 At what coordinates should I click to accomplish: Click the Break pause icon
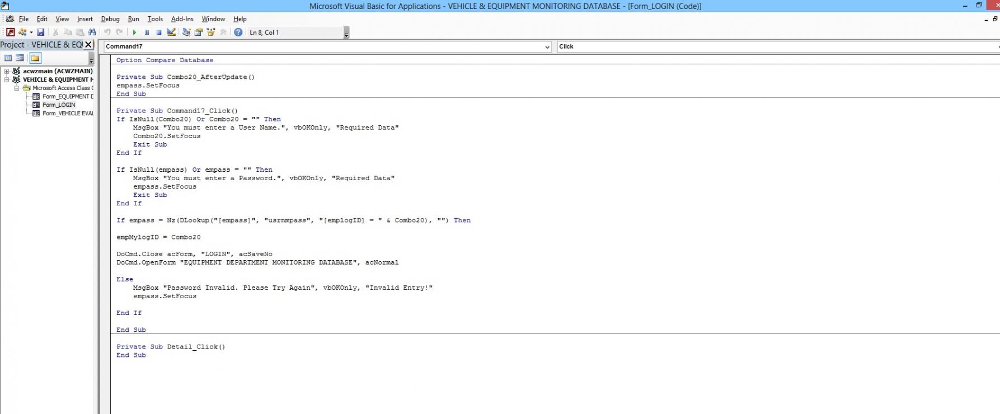(147, 32)
